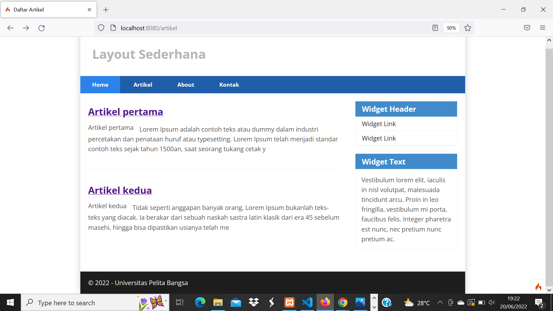The height and width of the screenshot is (311, 553).
Task: Click the CodeIgniter flame icon
Action: point(539,287)
